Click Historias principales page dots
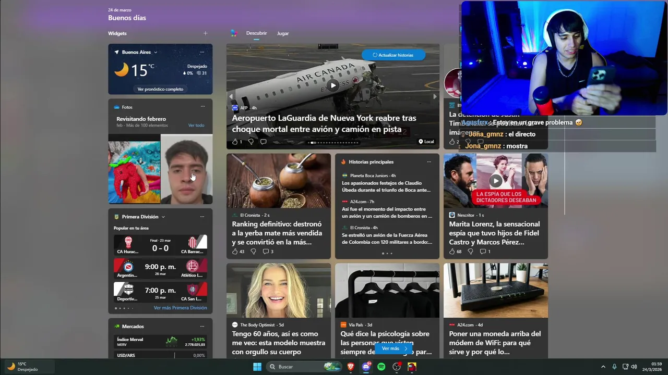668x375 pixels. click(x=387, y=254)
